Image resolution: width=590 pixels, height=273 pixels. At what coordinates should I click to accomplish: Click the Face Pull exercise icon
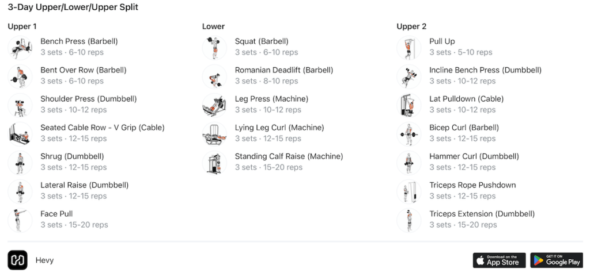pyautogui.click(x=20, y=220)
